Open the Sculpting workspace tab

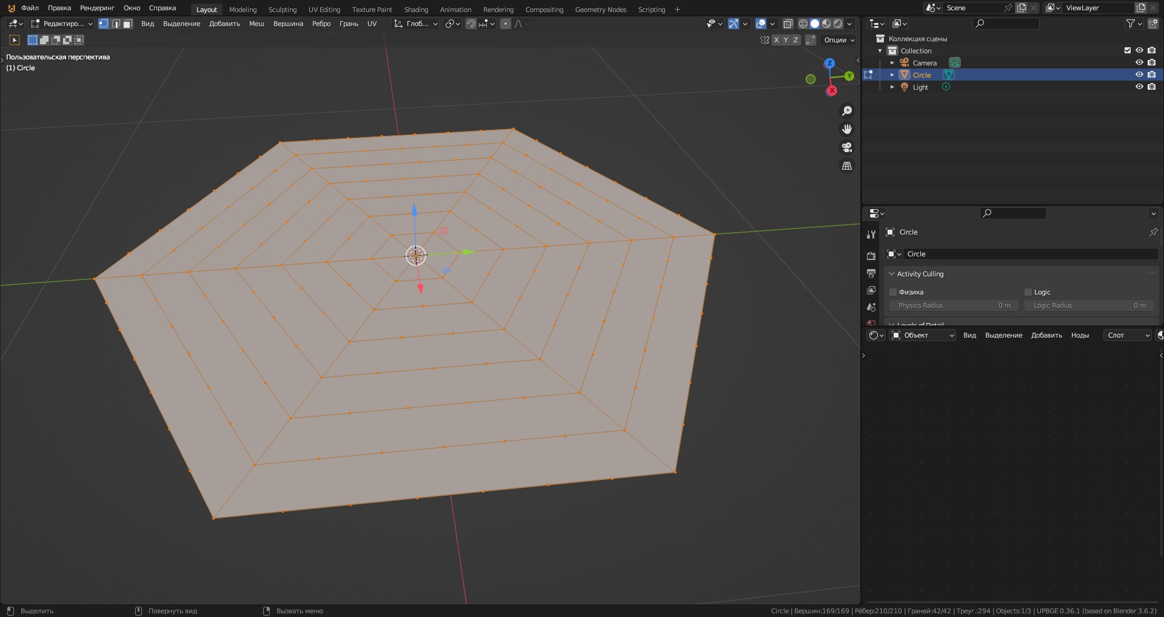[282, 10]
